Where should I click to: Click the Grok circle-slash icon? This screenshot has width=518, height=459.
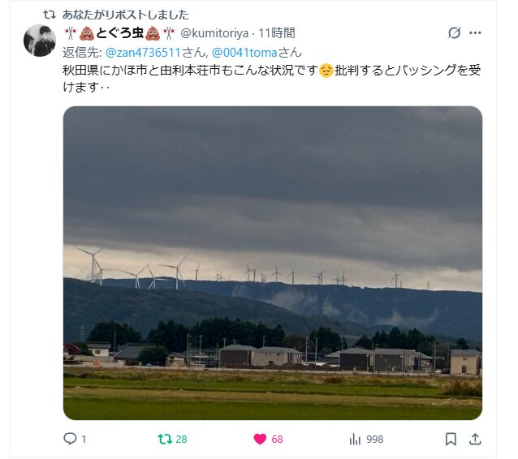click(x=454, y=32)
